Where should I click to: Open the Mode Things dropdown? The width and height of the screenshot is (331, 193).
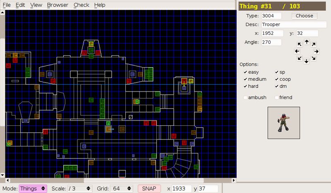33,188
